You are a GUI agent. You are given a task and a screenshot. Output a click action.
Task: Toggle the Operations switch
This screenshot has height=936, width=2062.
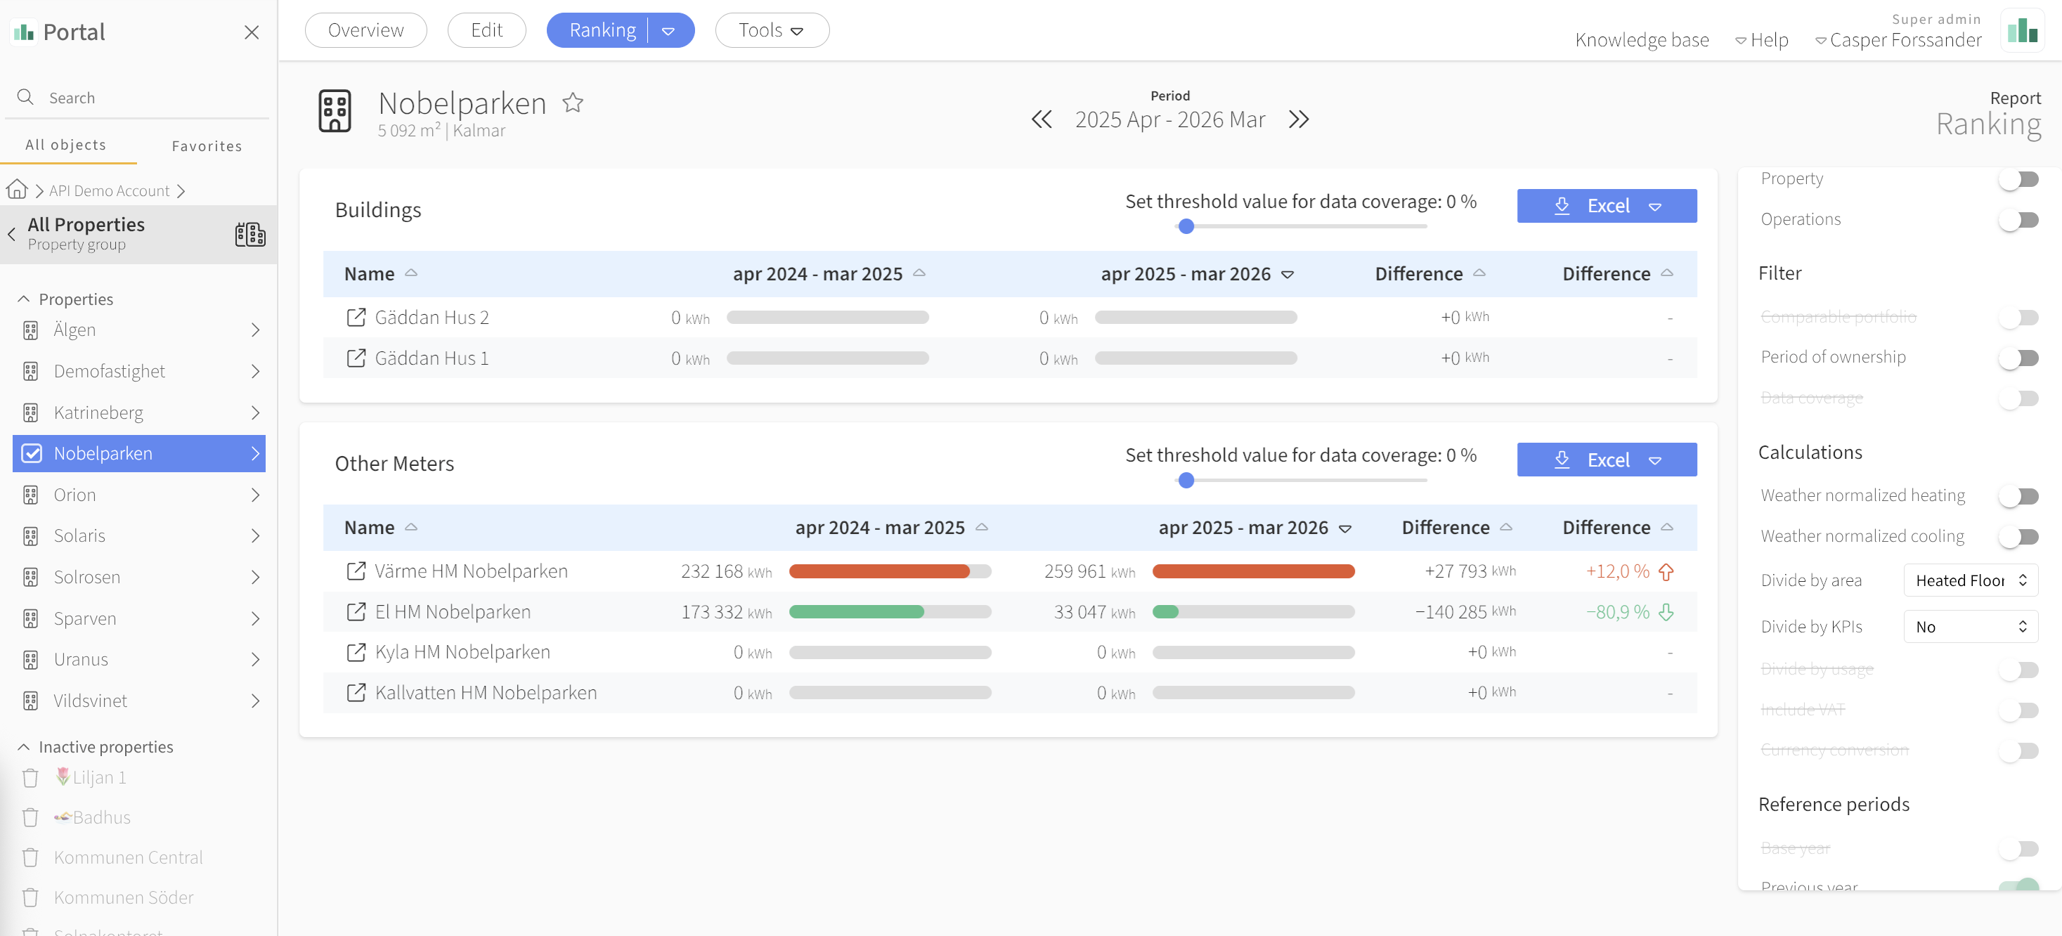tap(2018, 219)
